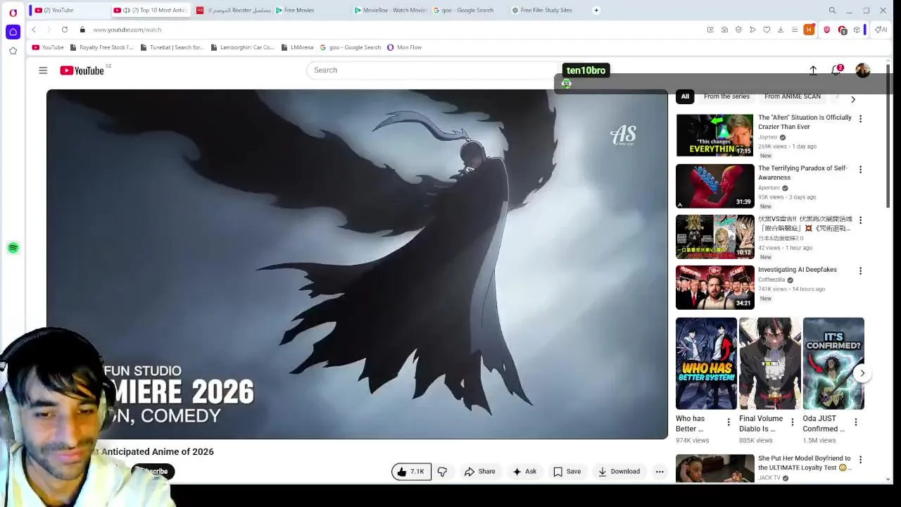The height and width of the screenshot is (507, 901).
Task: Open the red badge extension with counter
Action: coord(842,30)
